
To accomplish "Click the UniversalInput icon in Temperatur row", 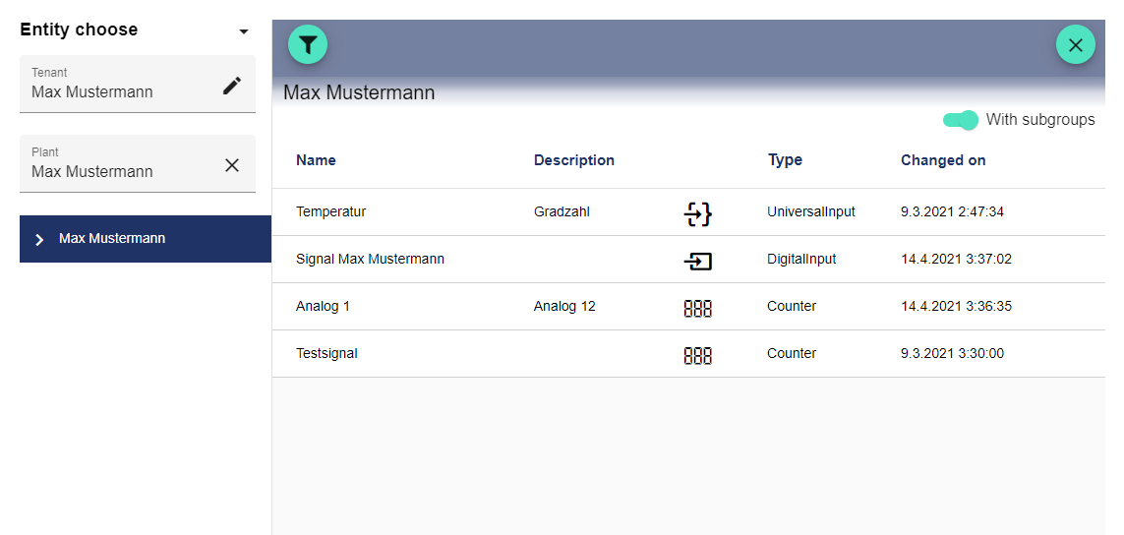I will click(x=697, y=212).
